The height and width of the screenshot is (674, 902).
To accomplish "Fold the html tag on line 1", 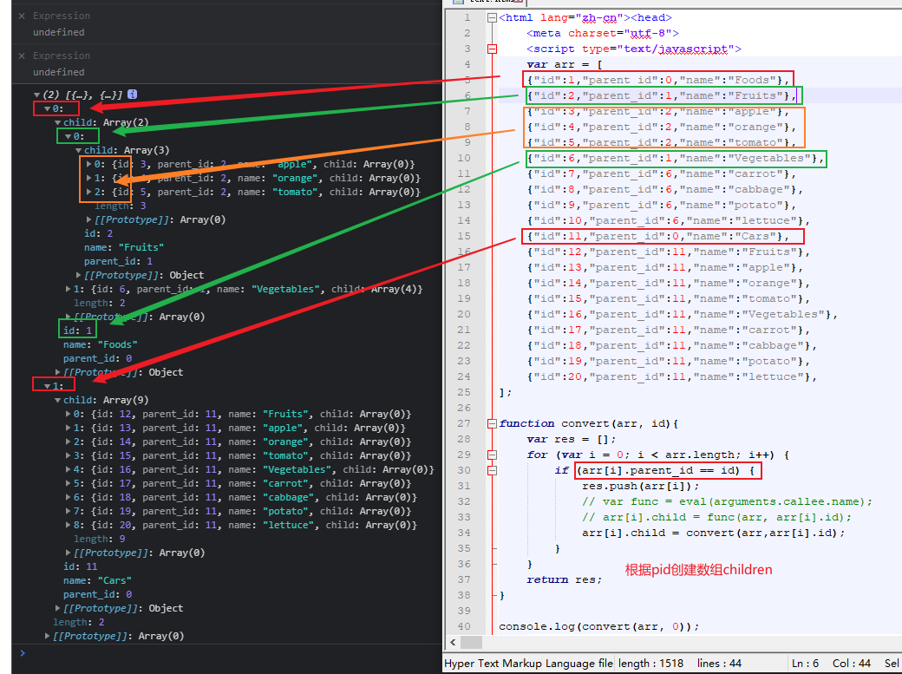I will point(492,18).
